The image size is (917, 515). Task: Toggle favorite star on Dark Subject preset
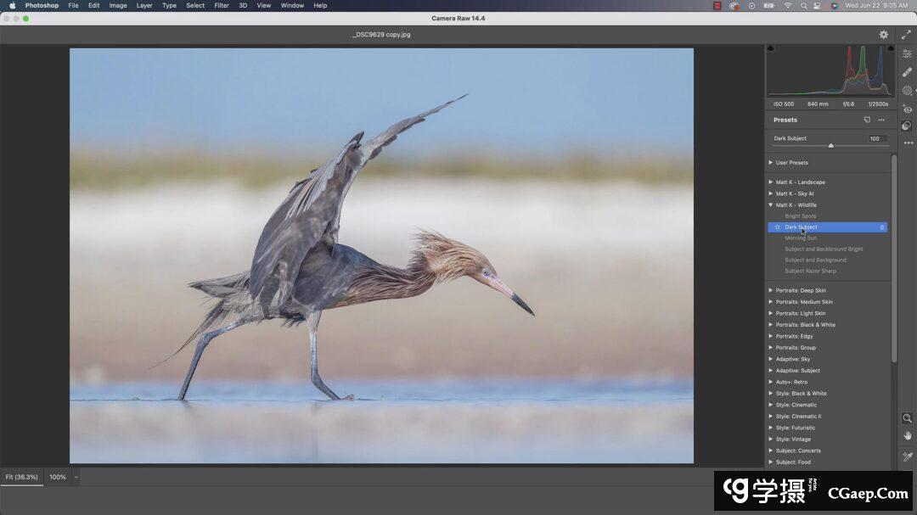777,227
